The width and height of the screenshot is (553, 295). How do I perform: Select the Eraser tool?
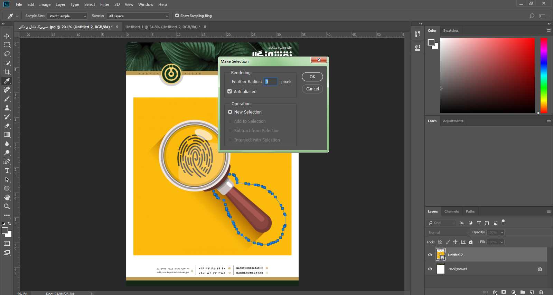7,126
